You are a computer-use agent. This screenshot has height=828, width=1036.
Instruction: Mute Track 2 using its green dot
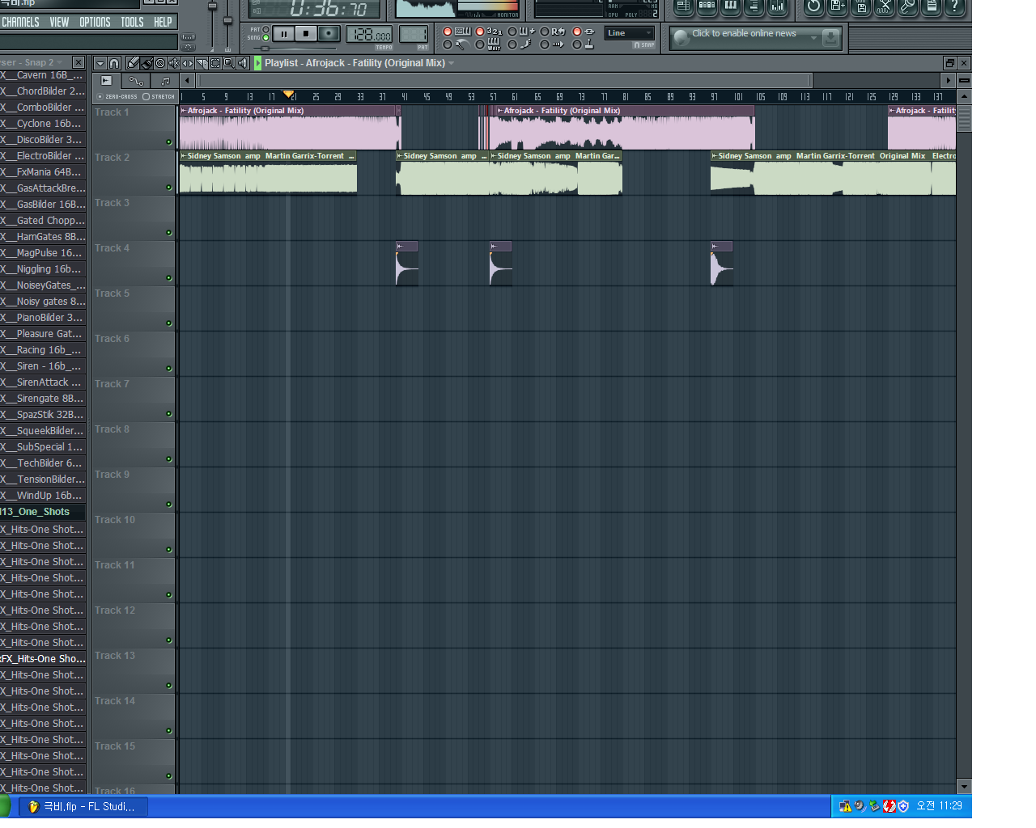pyautogui.click(x=168, y=187)
